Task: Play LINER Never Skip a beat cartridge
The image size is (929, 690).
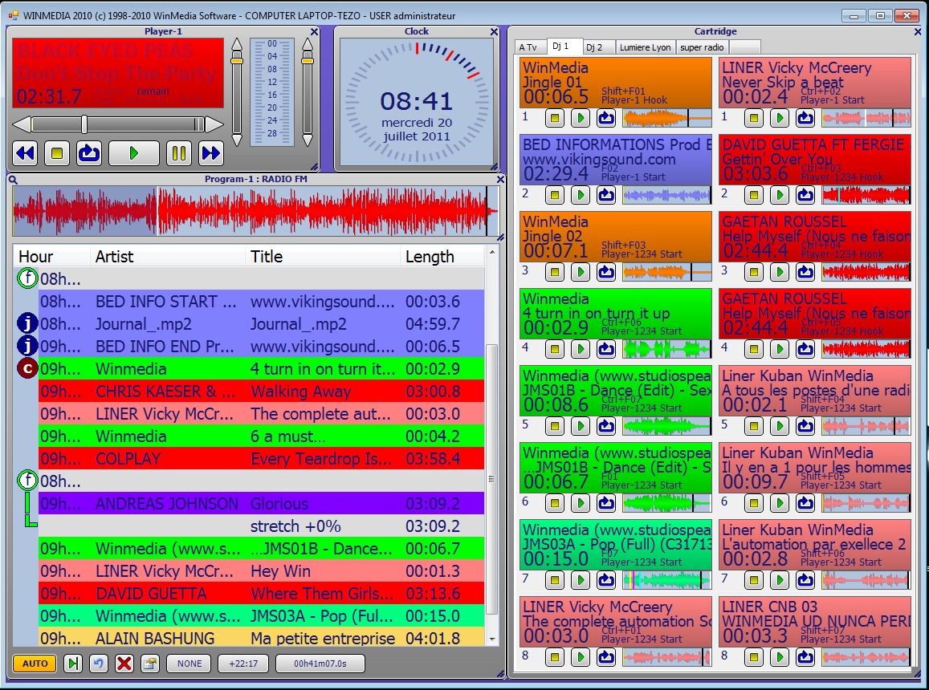Action: coord(780,118)
